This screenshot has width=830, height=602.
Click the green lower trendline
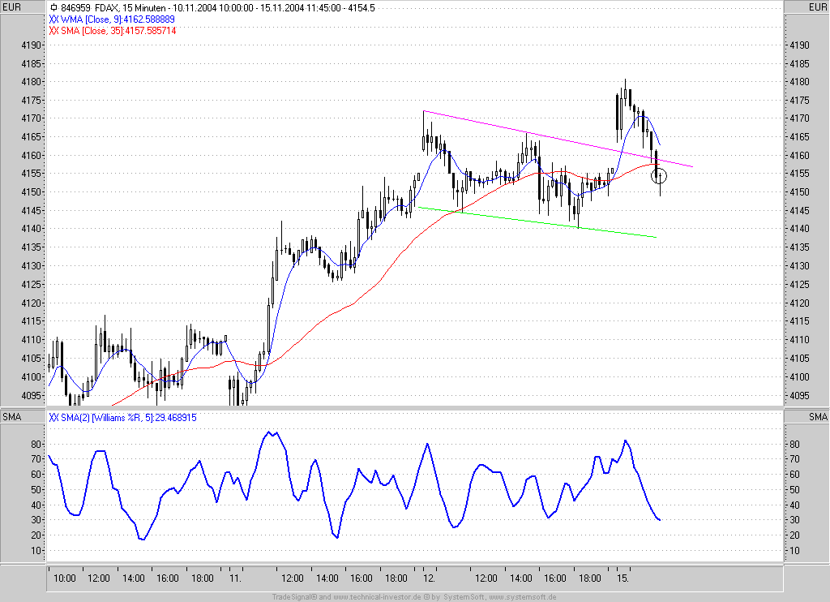(537, 222)
